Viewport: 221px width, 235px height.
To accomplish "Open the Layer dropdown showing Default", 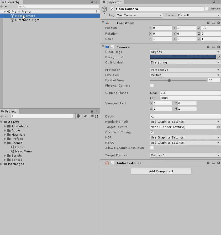I will pos(198,15).
